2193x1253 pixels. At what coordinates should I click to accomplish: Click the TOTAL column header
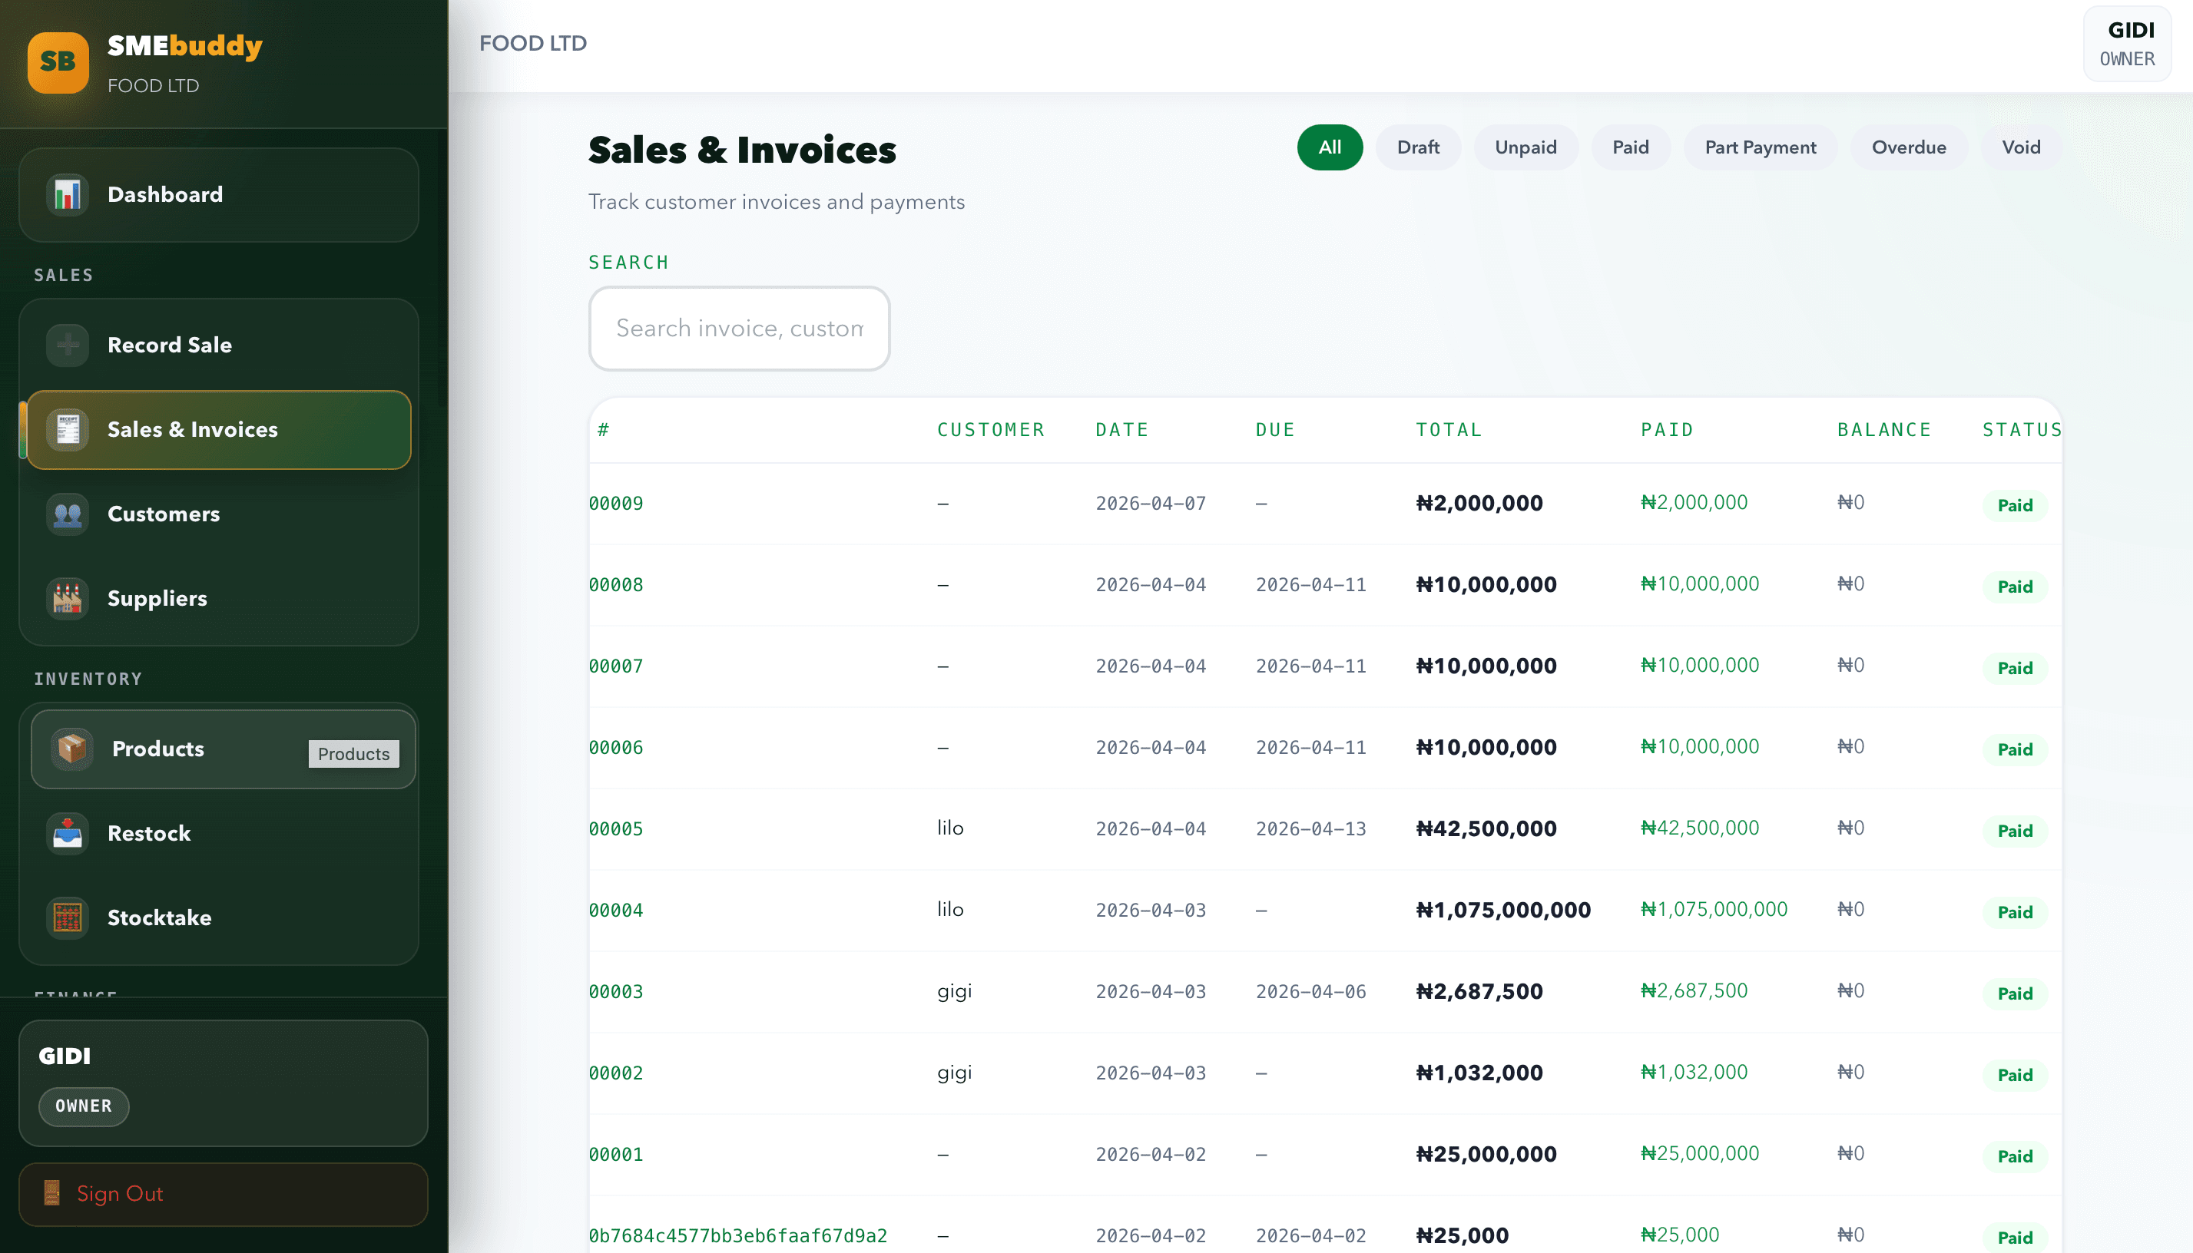1448,430
